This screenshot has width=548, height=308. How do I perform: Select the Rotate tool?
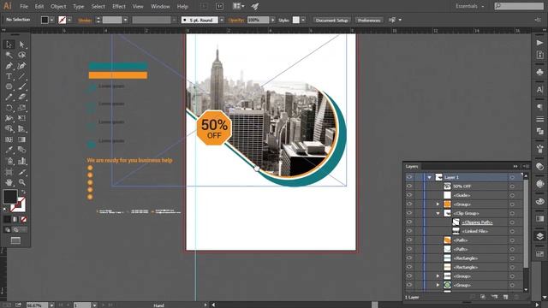[9, 108]
